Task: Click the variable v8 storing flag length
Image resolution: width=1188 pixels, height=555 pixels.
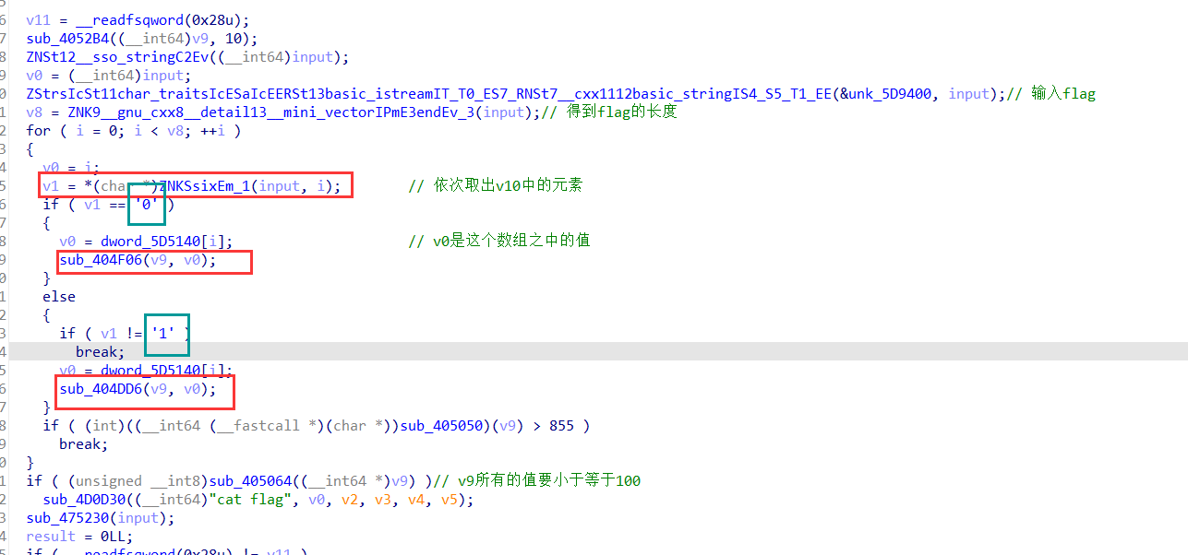Action: pos(34,112)
